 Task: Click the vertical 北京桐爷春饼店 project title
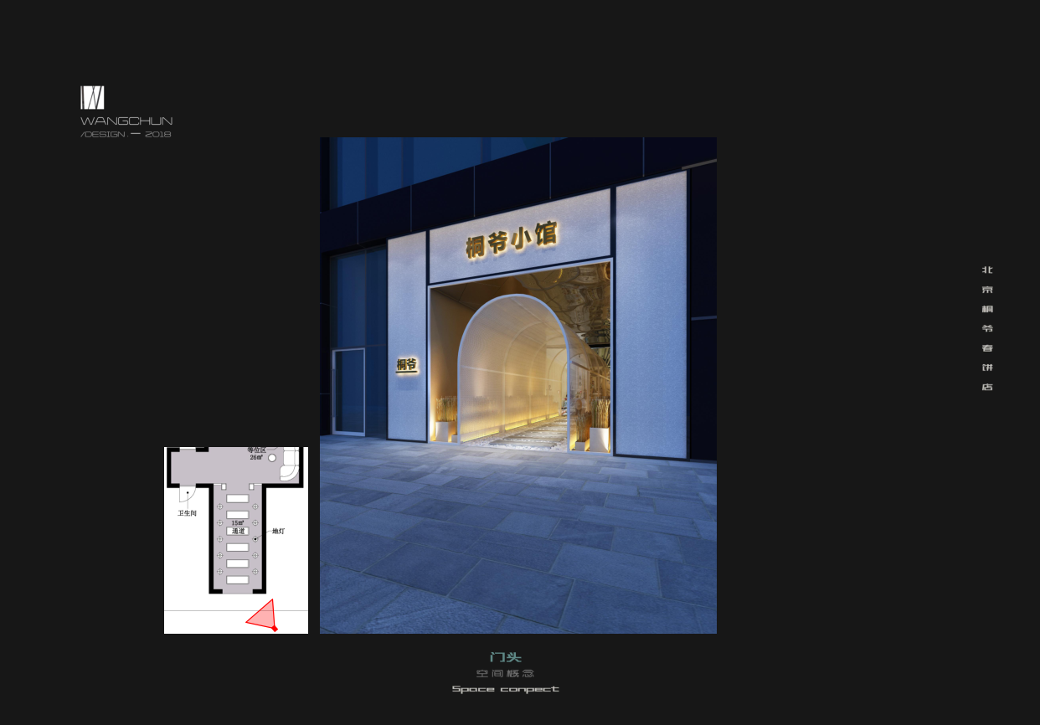coord(987,328)
